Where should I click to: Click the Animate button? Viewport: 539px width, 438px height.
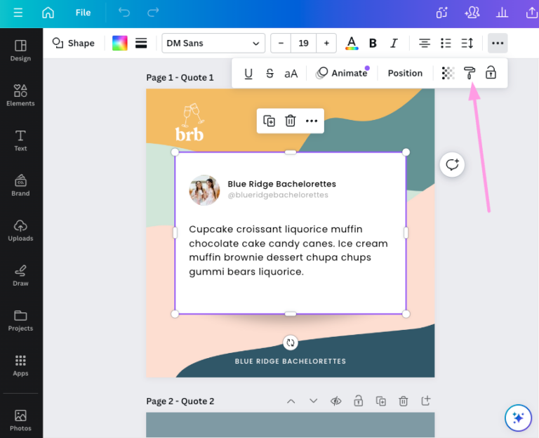click(x=342, y=73)
